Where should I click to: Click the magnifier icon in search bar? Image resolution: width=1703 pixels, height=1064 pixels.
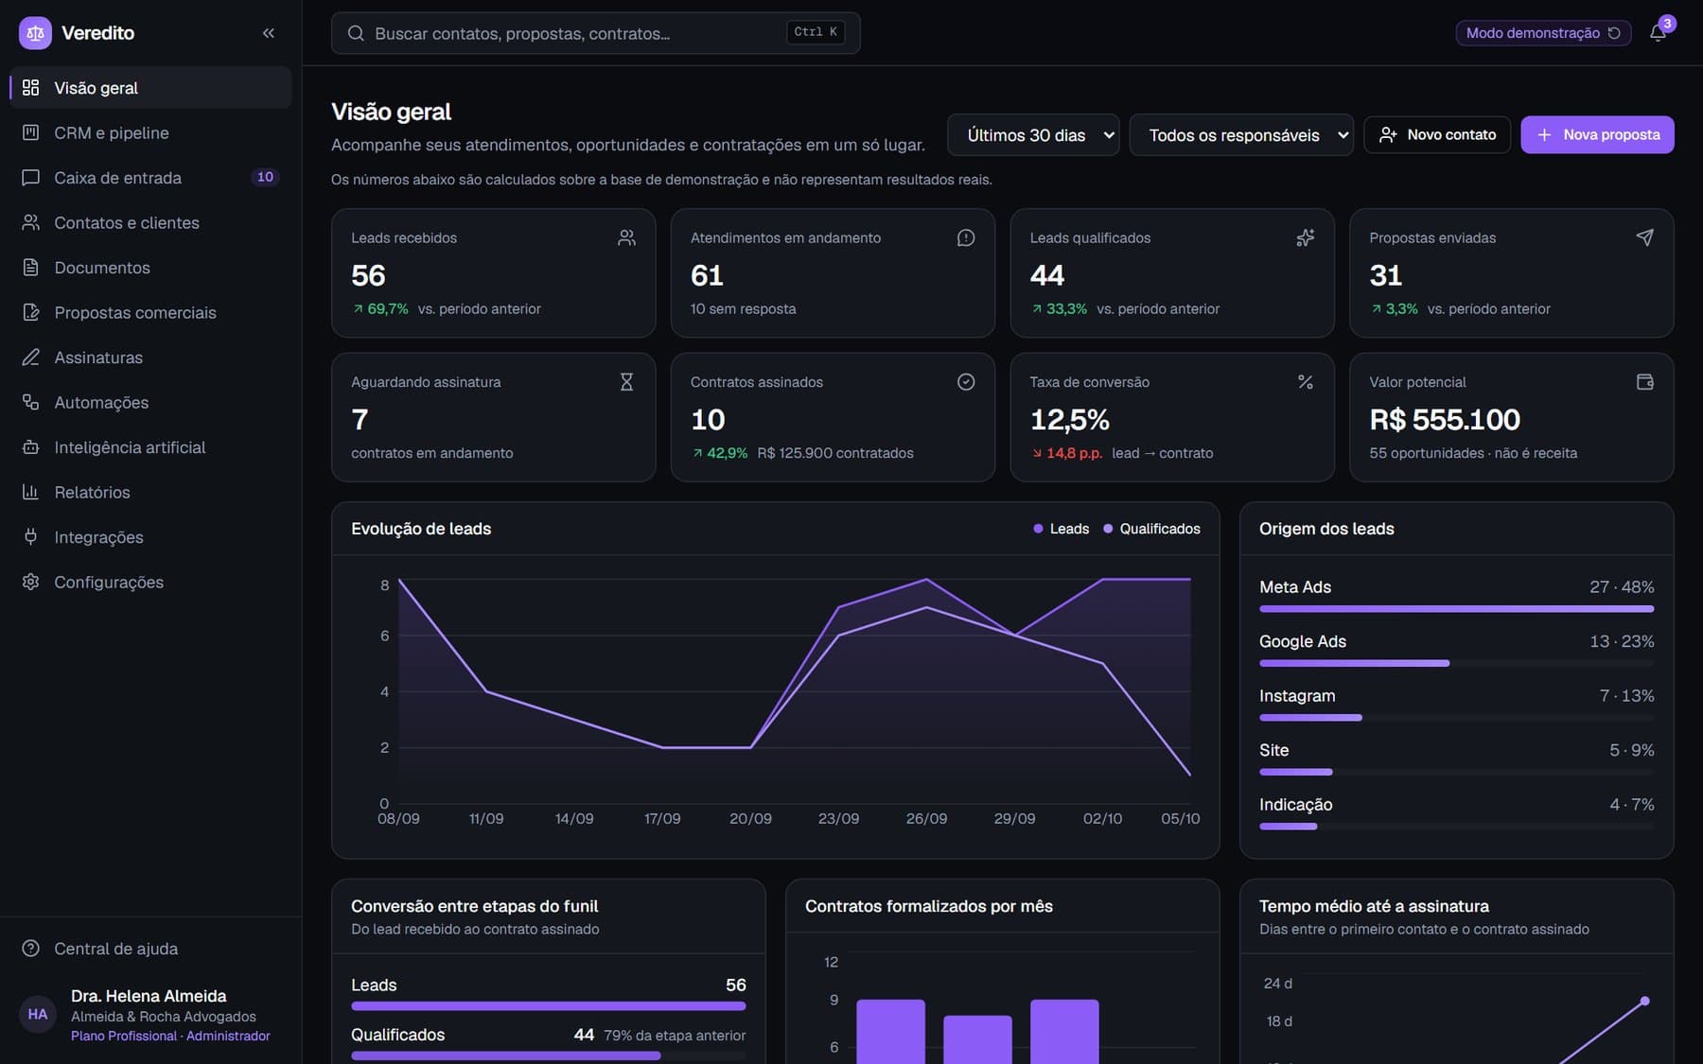tap(356, 33)
